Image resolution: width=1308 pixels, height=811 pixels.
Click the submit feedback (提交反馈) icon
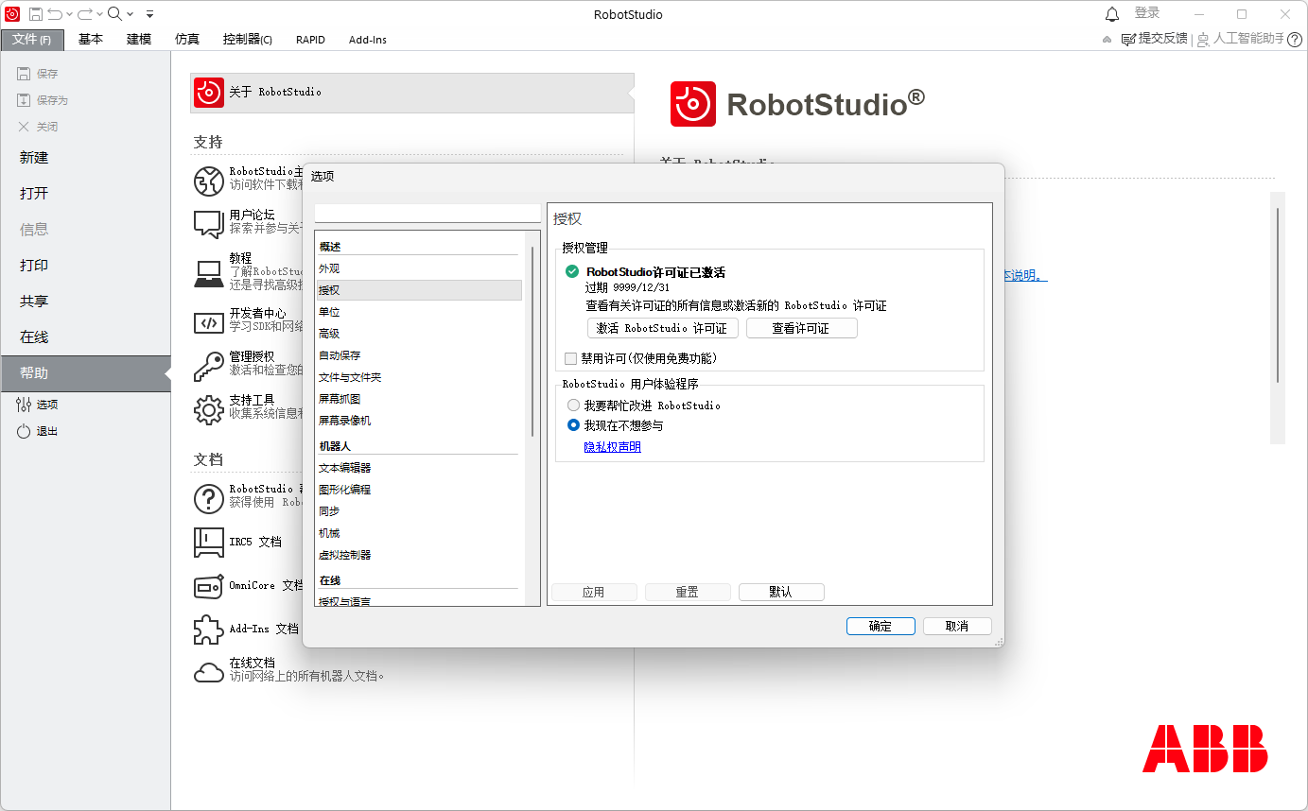pos(1128,39)
